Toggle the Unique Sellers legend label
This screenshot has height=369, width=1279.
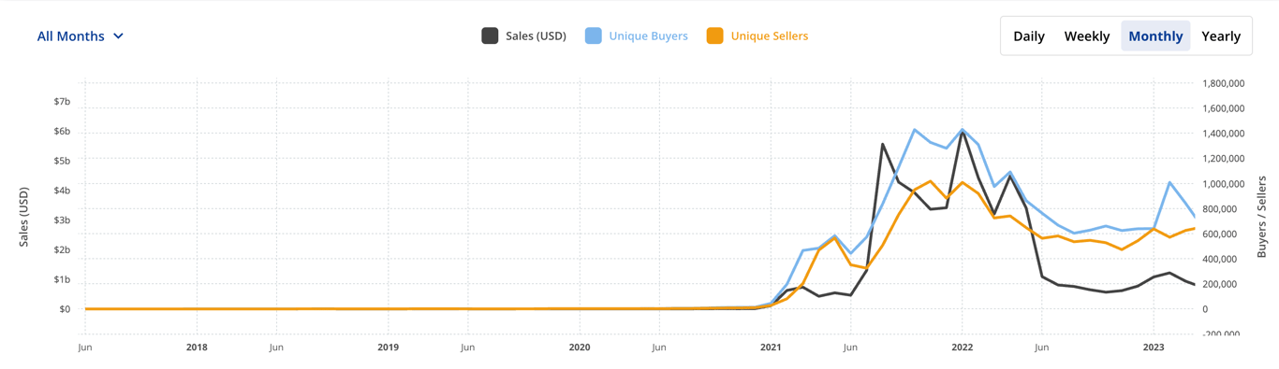pos(769,36)
